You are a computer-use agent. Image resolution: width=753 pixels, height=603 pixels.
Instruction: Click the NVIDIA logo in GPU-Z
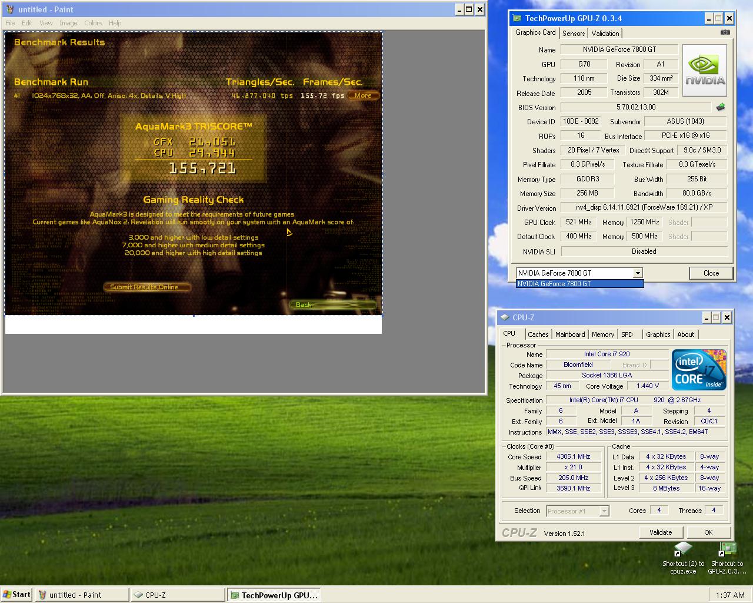(705, 70)
